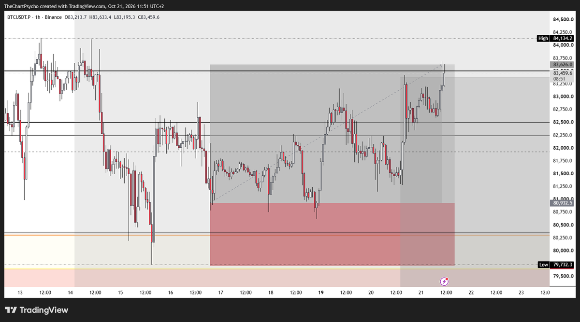
Task: Click the 82,000.0 price axis label
Action: tap(563, 148)
